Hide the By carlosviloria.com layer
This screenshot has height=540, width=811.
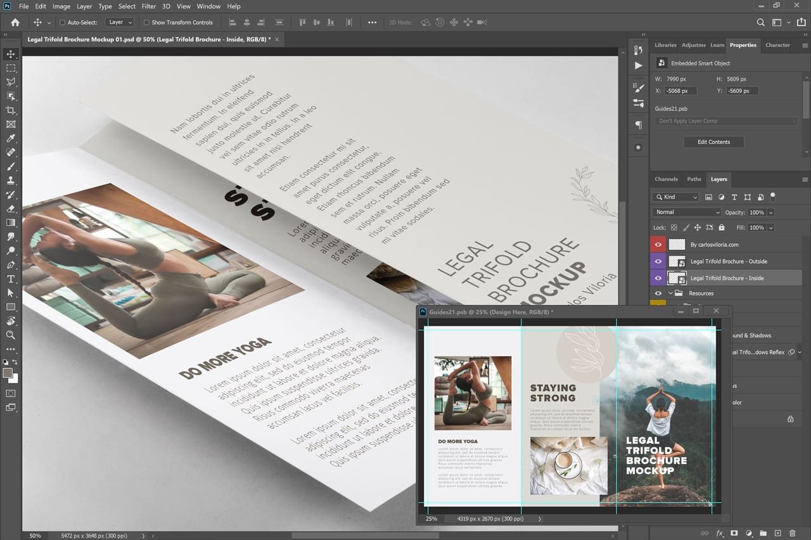(658, 245)
